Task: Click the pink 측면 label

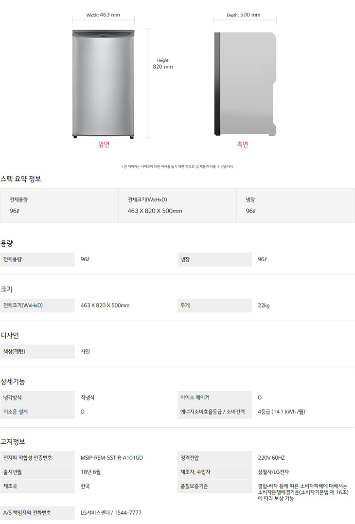Action: tap(242, 145)
